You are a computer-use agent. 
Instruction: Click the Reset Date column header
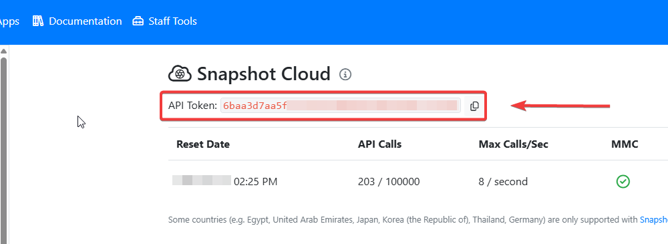[203, 144]
